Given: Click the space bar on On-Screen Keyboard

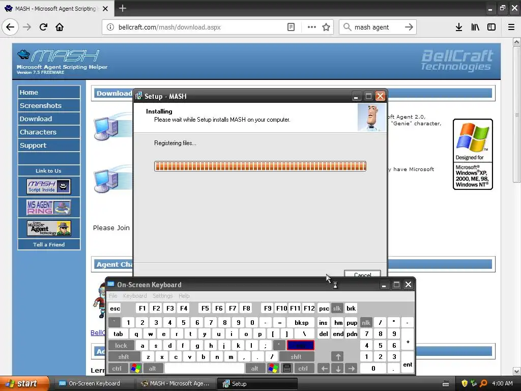Looking at the screenshot, I should (205, 368).
